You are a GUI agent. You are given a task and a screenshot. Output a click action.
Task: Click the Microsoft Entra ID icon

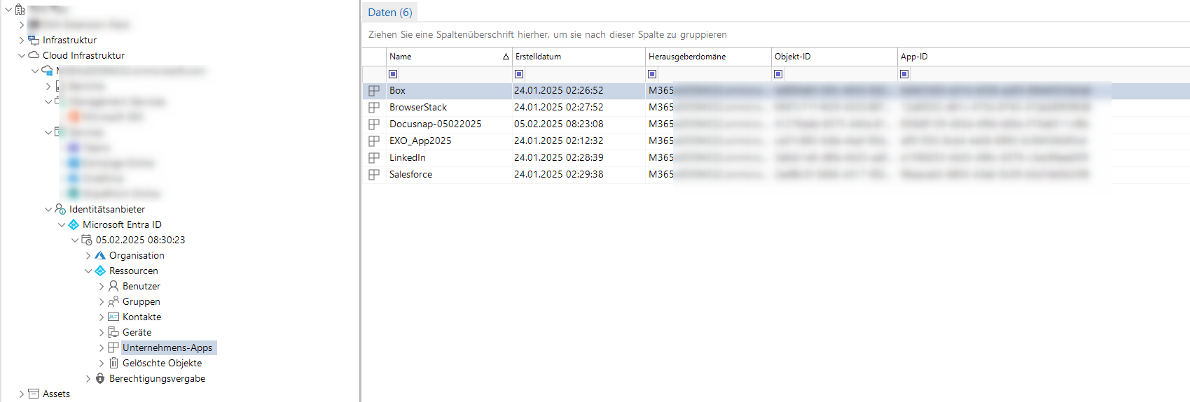coord(74,224)
